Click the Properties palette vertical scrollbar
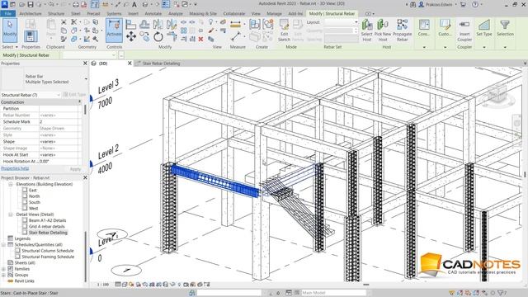The height and width of the screenshot is (297, 528). pos(85,109)
